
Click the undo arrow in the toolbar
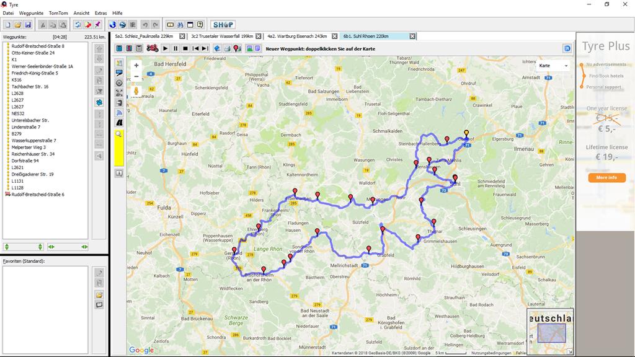145,25
